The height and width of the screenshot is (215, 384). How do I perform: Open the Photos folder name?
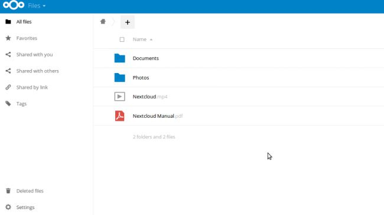(141, 77)
